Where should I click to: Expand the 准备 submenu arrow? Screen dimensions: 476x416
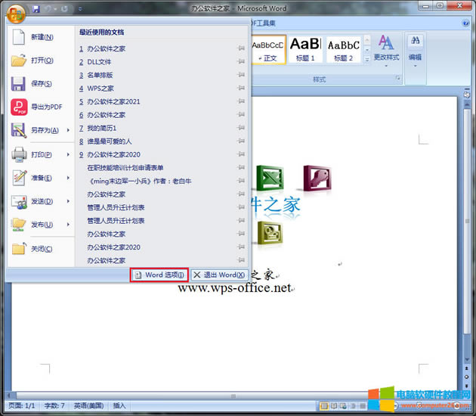[x=68, y=178]
